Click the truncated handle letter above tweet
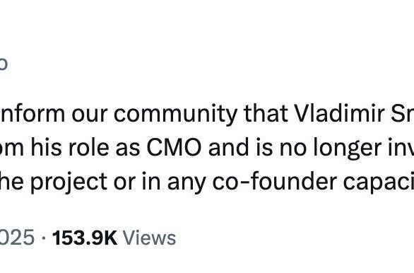This screenshot has width=414, height=273. point(4,64)
